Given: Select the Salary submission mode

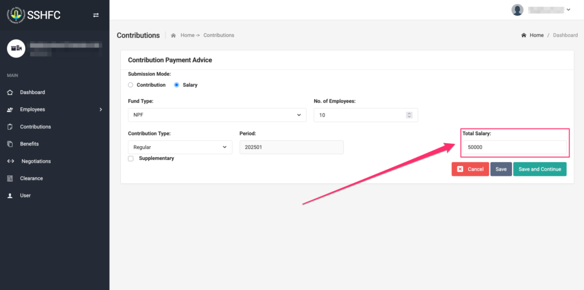Looking at the screenshot, I should pyautogui.click(x=176, y=85).
